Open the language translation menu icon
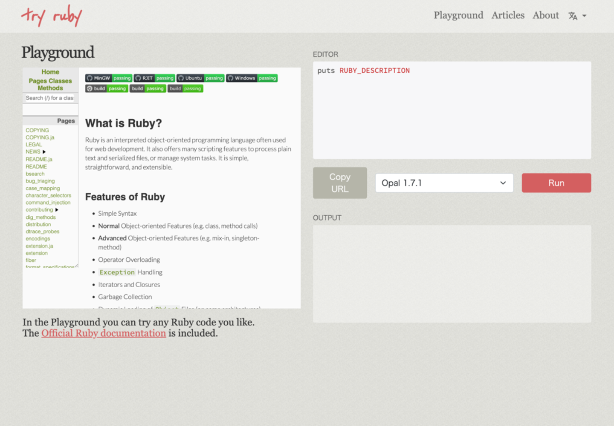The height and width of the screenshot is (426, 614). (x=573, y=16)
